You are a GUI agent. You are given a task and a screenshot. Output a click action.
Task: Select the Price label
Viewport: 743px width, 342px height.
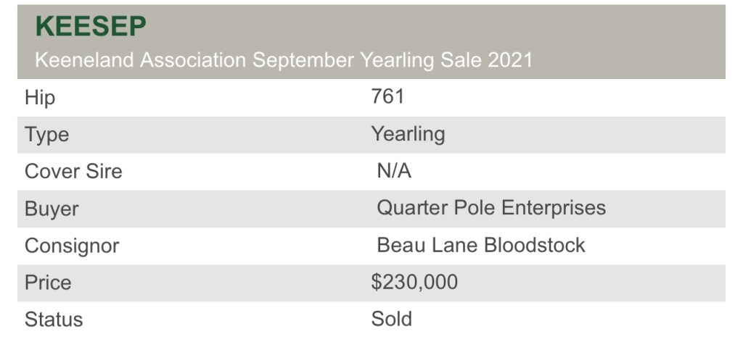point(48,283)
